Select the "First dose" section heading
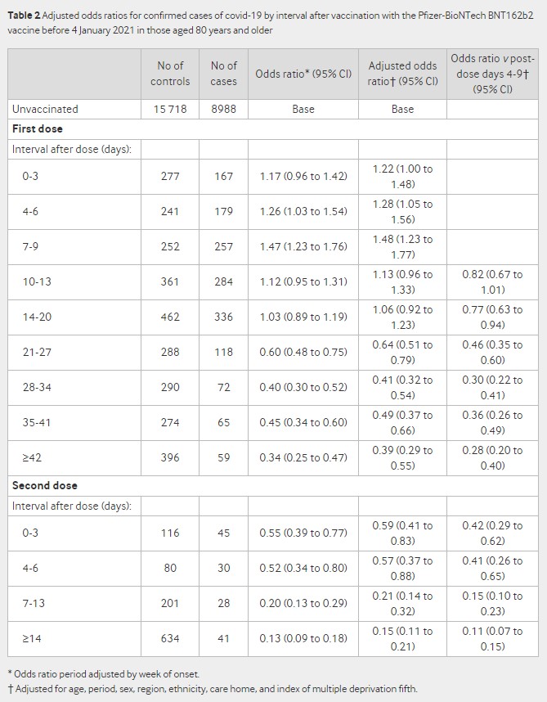Screen dimensions: 547x702 37,128
